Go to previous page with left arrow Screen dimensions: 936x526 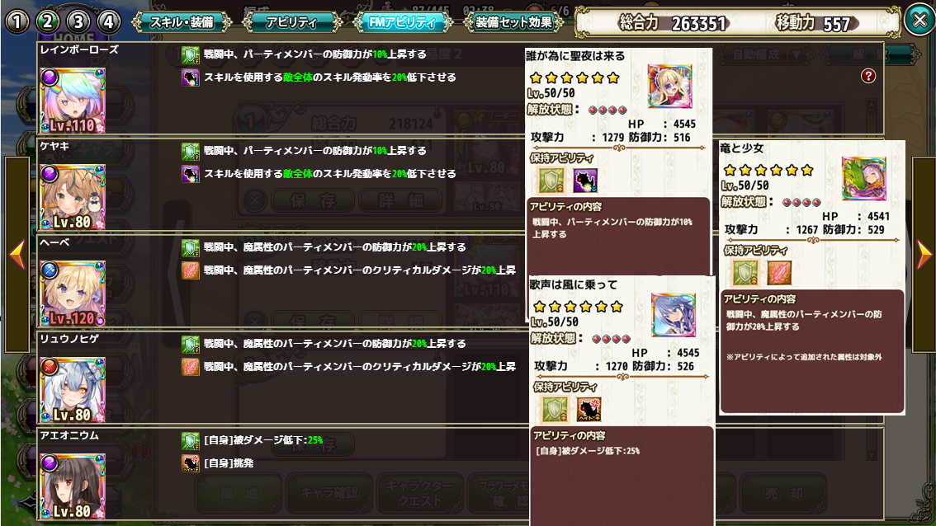17,255
